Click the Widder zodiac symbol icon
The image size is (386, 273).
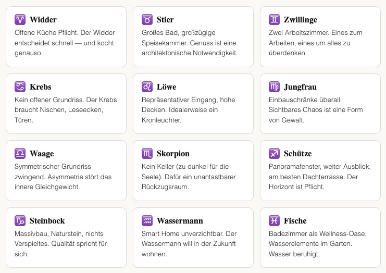coord(20,20)
